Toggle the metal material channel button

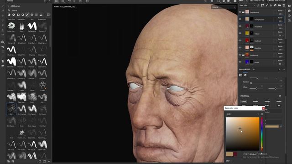[x=279, y=101]
